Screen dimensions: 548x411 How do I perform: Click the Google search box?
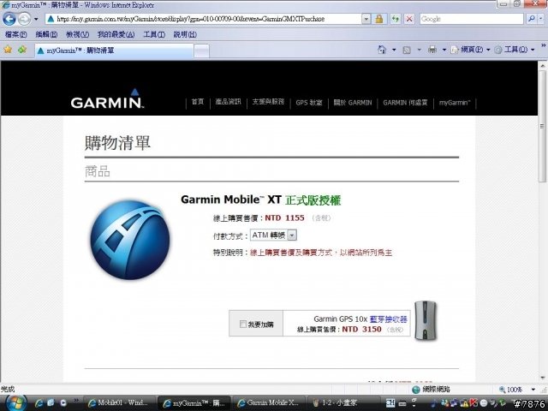coord(472,19)
